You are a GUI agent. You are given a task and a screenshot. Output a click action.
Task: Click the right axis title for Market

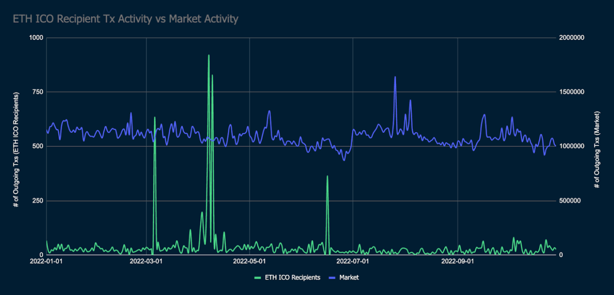(x=597, y=146)
